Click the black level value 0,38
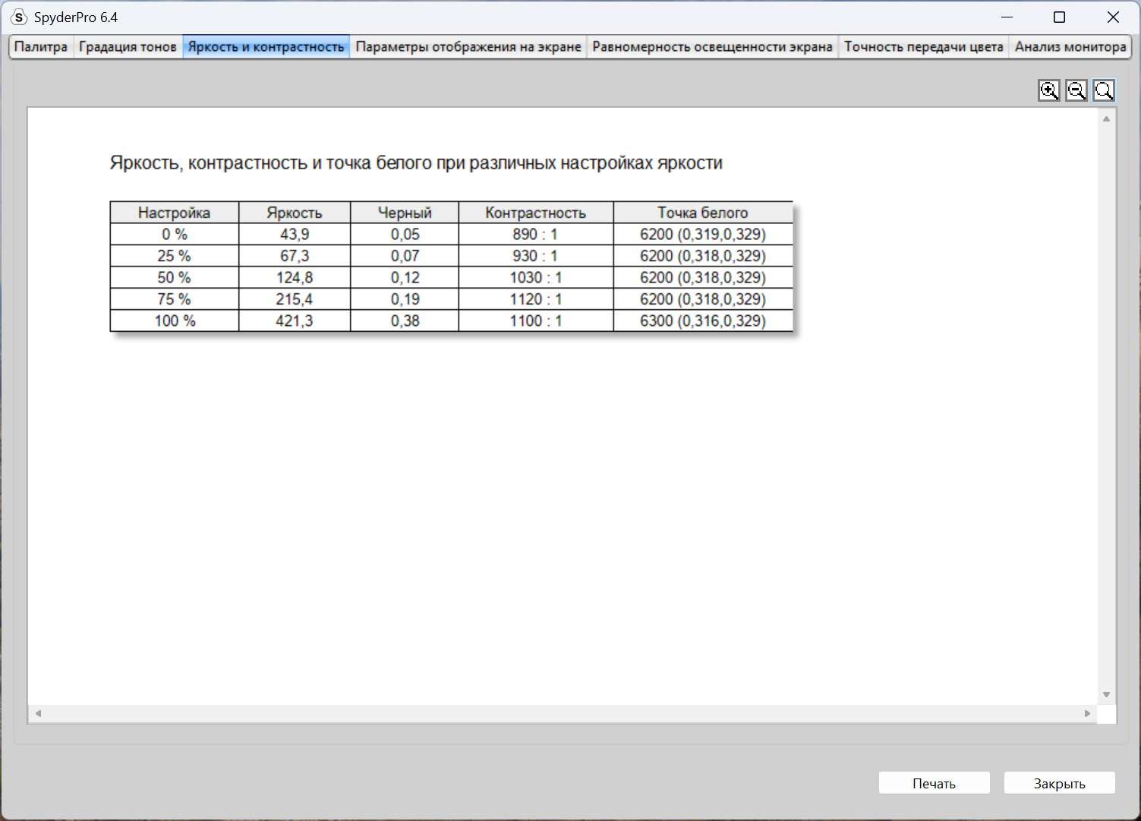The height and width of the screenshot is (821, 1141). coord(405,321)
